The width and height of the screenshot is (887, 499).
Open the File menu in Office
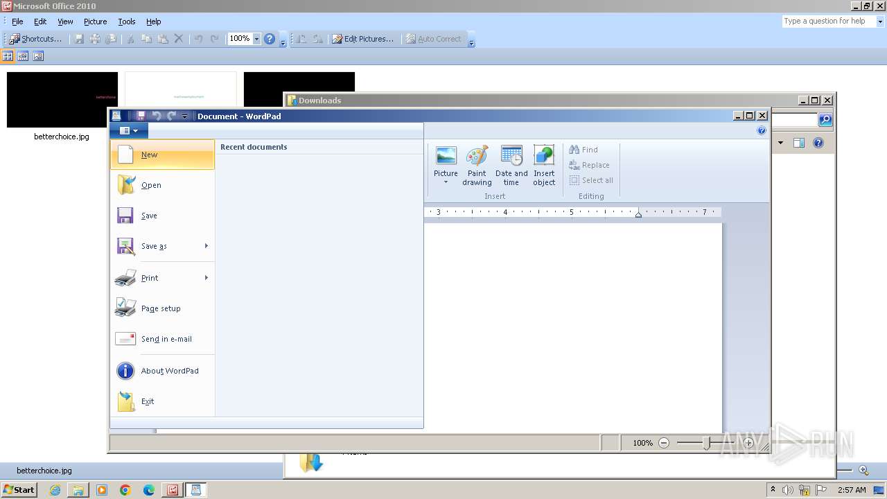click(17, 21)
